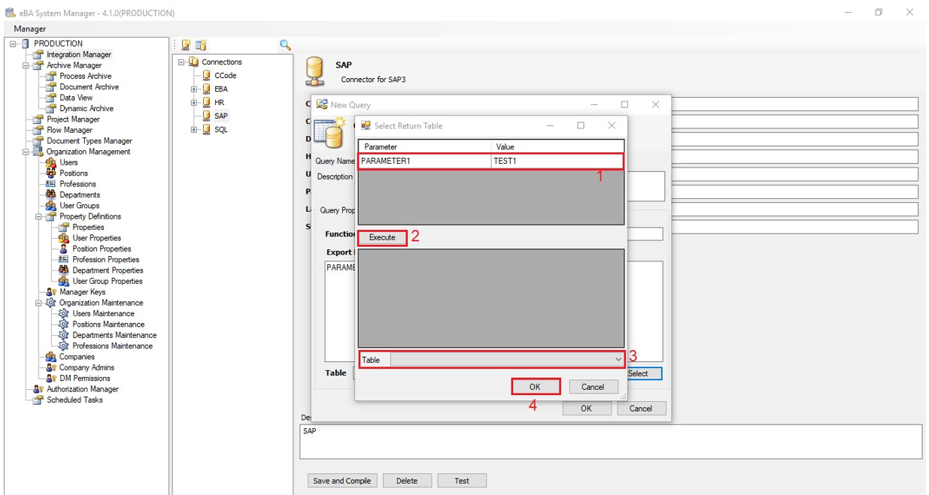Select Integration Manager in the tree
The height and width of the screenshot is (495, 929).
[78, 55]
